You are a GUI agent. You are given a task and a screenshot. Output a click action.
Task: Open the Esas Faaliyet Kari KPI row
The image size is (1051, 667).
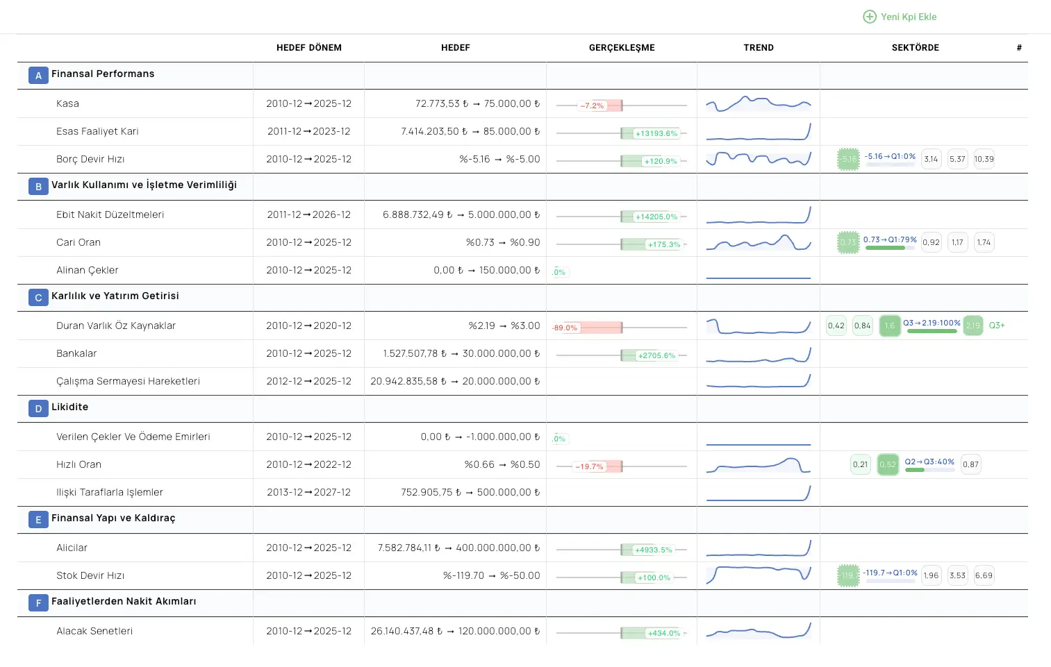point(97,131)
